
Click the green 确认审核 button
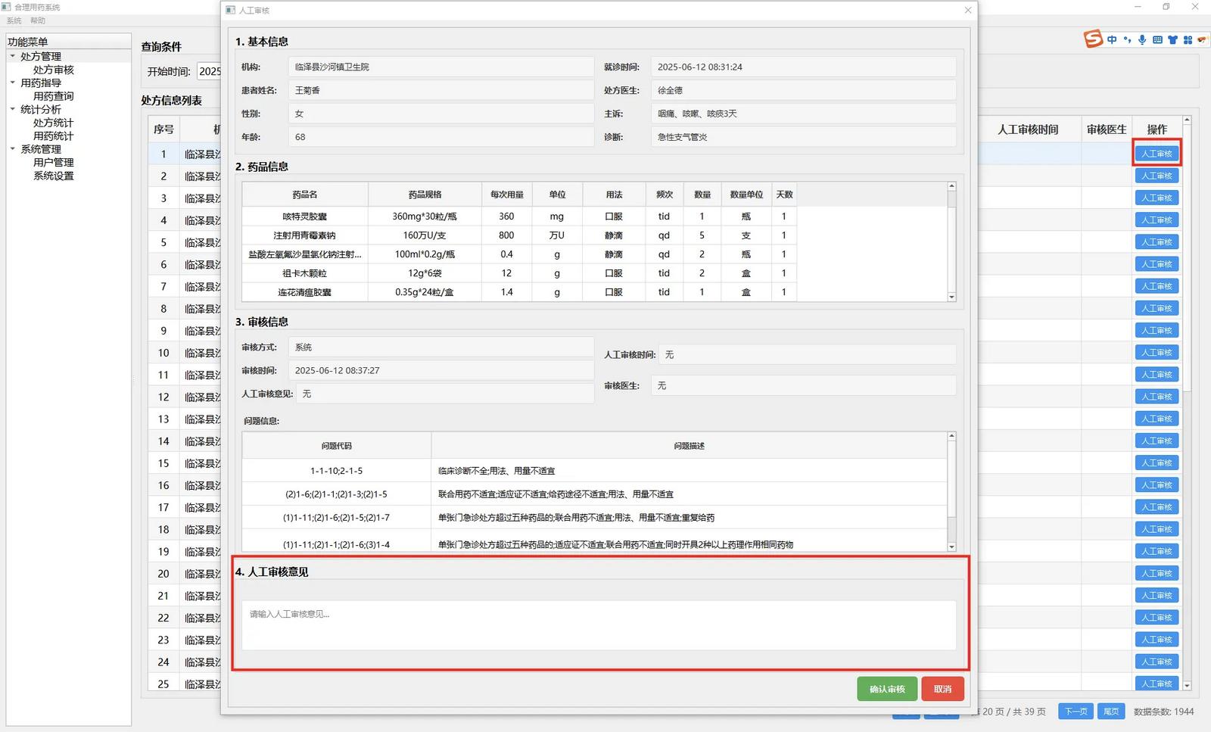tap(887, 689)
